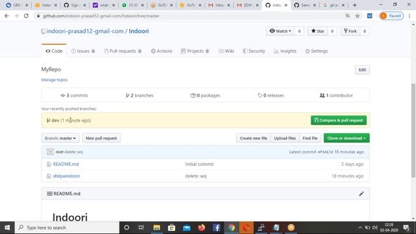Close the active GitHub Indoori browser tab
416x234 pixels.
point(286,5)
